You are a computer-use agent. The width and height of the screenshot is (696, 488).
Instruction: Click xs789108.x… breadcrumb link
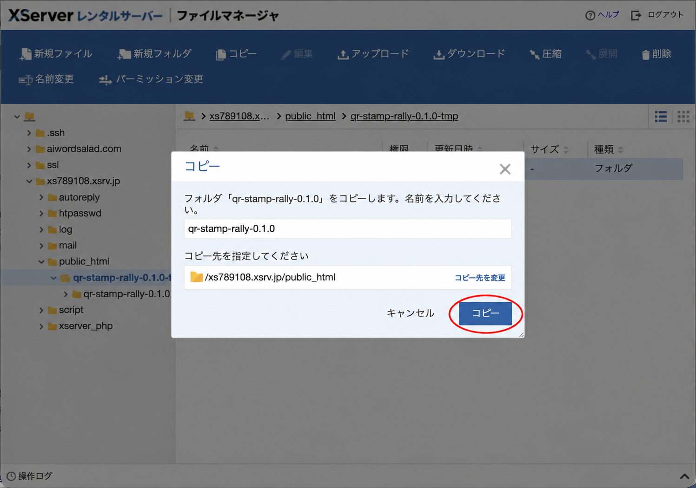tap(239, 116)
